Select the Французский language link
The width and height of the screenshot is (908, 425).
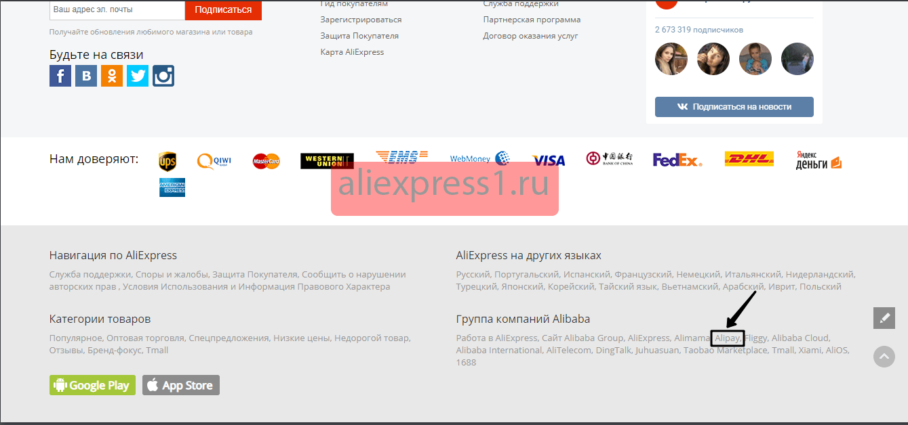click(644, 275)
